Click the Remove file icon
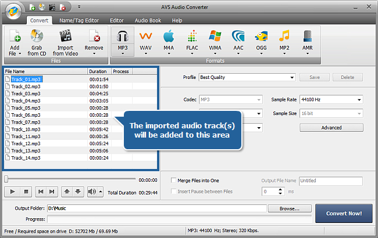This screenshot has height=238, width=378. (94, 36)
